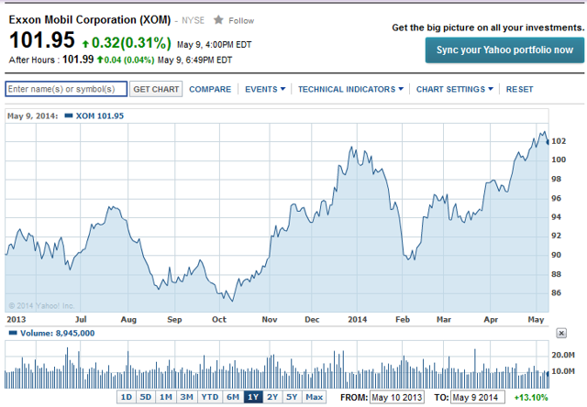Select the 1Y range tab
This screenshot has width=587, height=407.
[x=253, y=397]
